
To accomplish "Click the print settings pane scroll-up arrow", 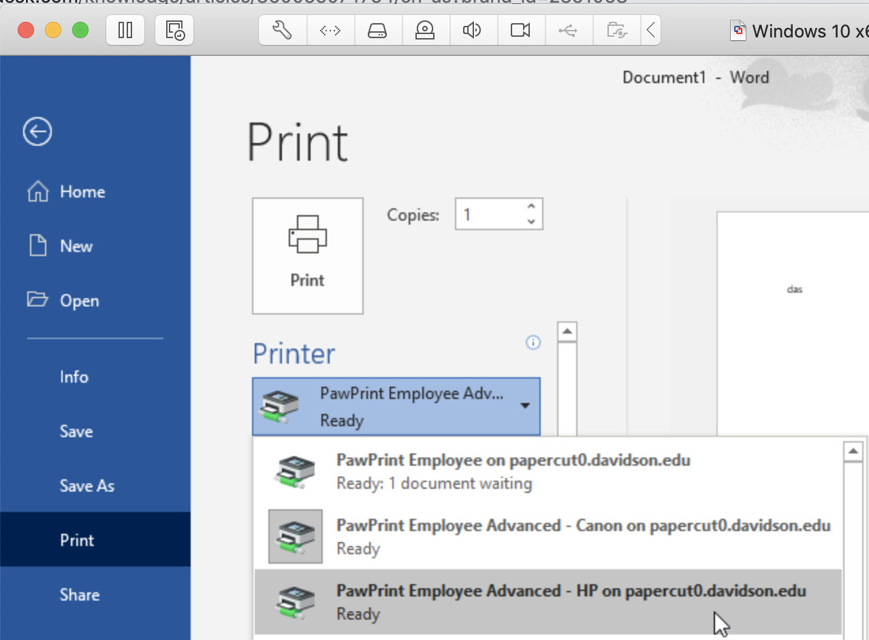I will click(x=567, y=332).
